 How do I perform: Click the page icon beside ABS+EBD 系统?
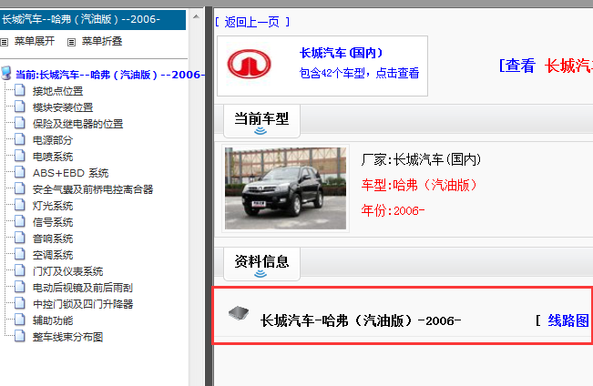[x=20, y=172]
